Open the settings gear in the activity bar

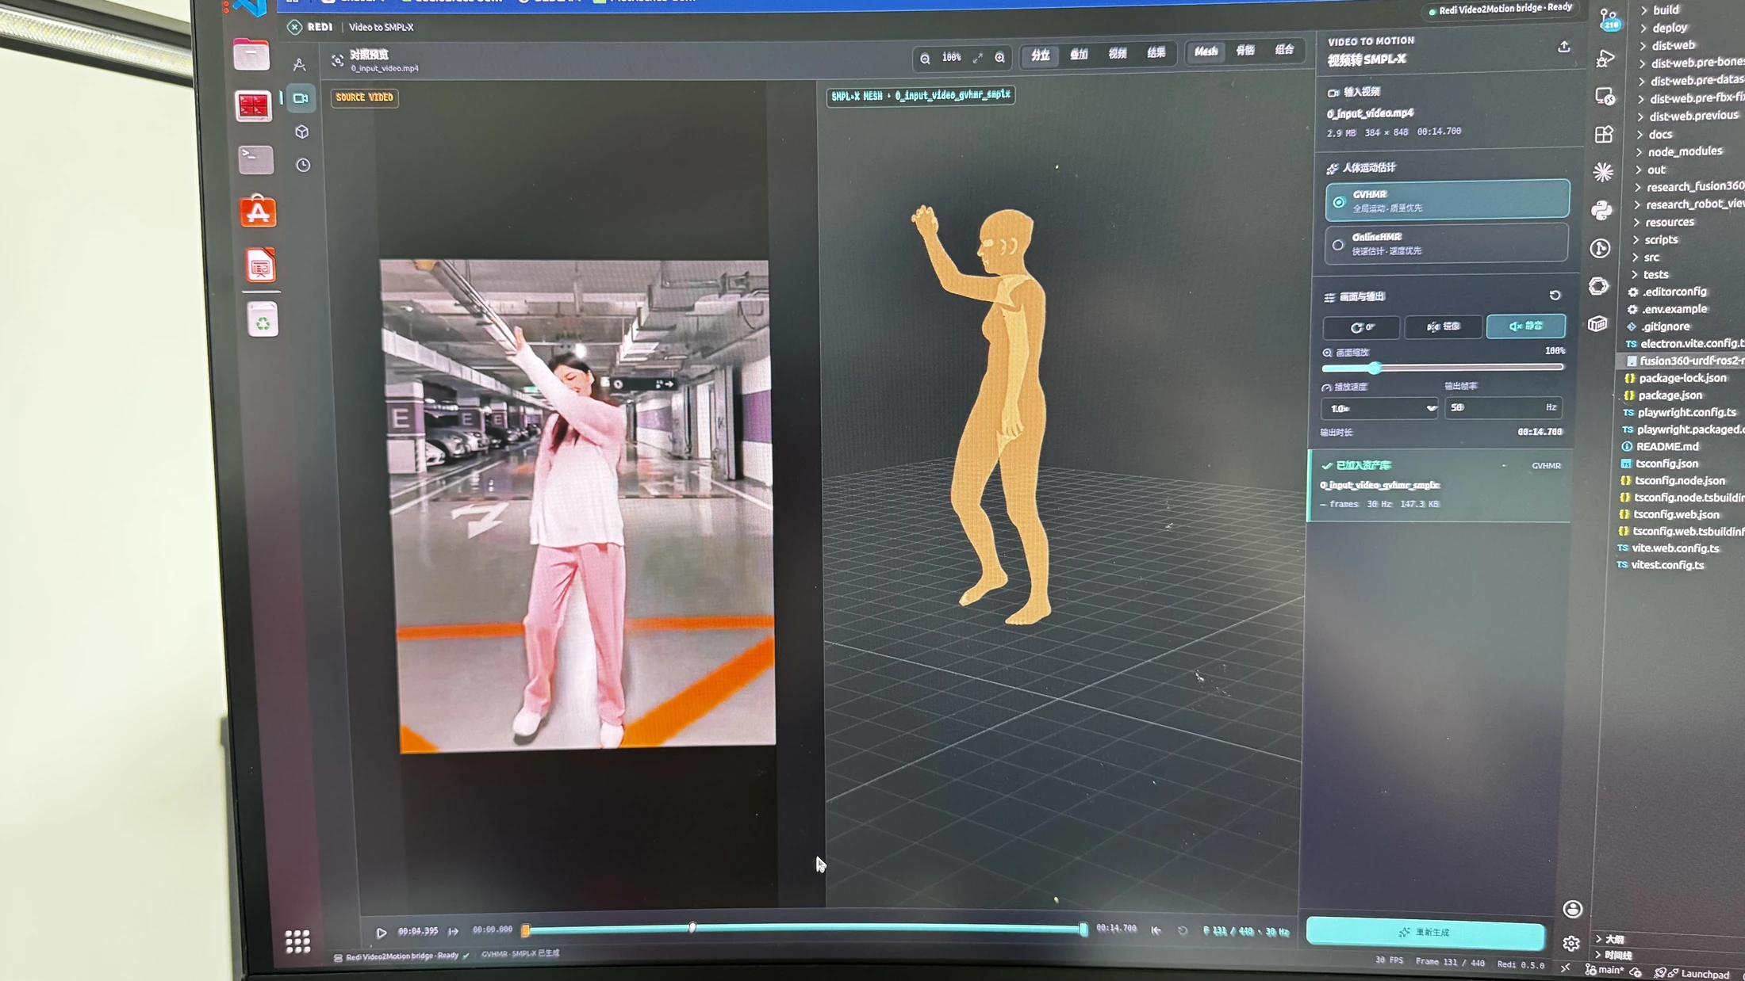pos(1570,943)
